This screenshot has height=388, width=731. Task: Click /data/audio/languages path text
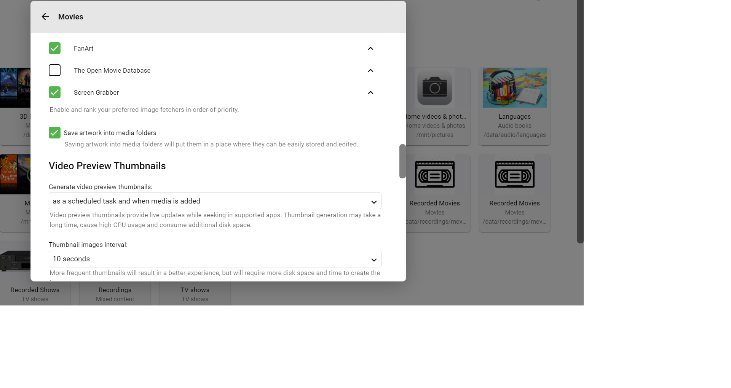515,135
